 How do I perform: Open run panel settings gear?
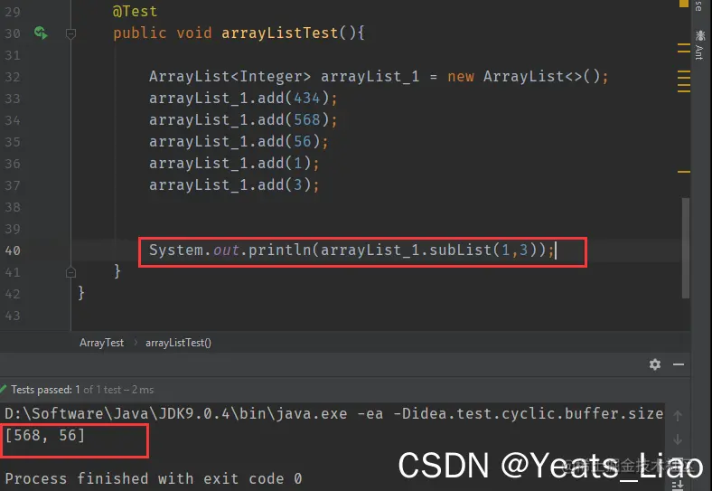tap(655, 364)
